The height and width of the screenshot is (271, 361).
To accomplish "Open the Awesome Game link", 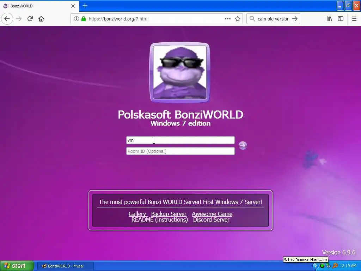I will (x=212, y=214).
